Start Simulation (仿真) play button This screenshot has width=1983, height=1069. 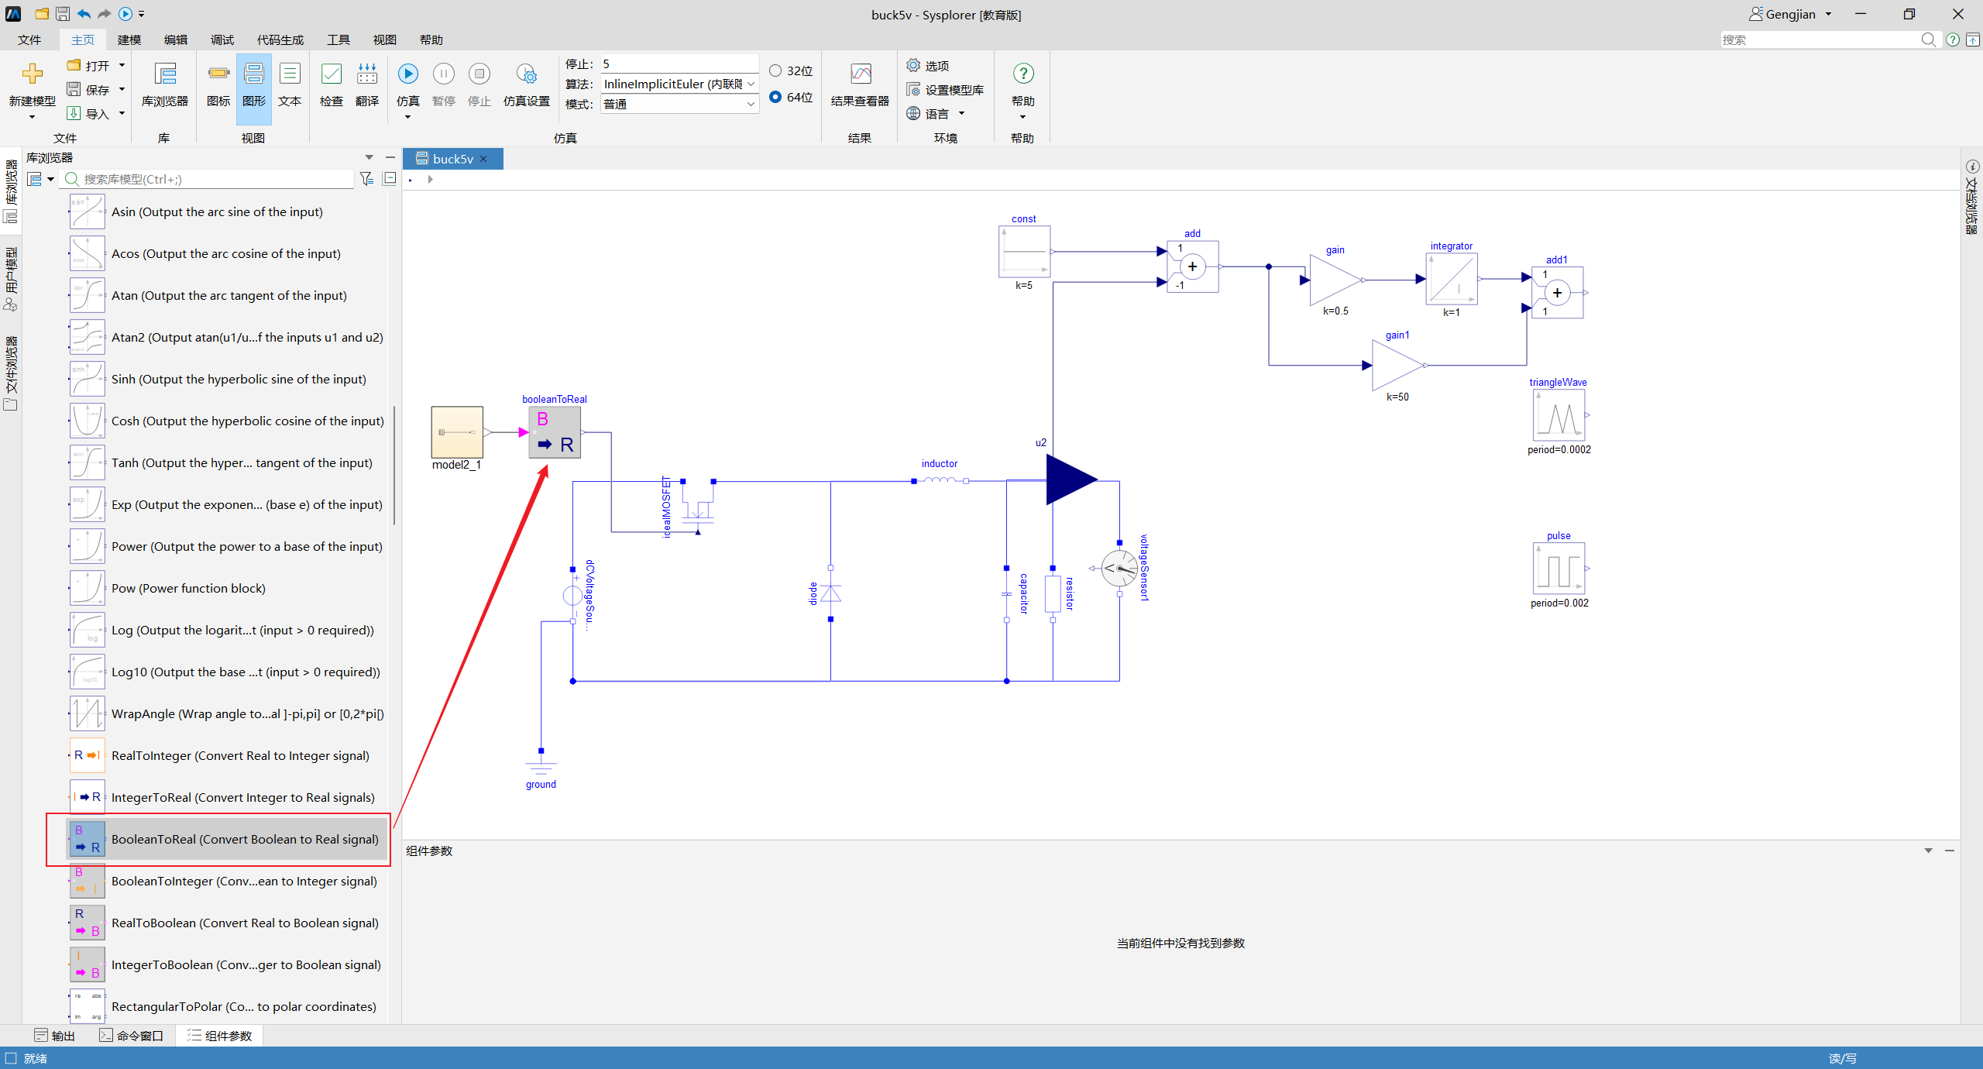[x=408, y=74]
